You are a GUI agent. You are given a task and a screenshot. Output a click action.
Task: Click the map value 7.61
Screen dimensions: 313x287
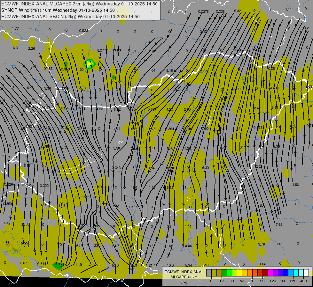pyautogui.click(x=279, y=244)
